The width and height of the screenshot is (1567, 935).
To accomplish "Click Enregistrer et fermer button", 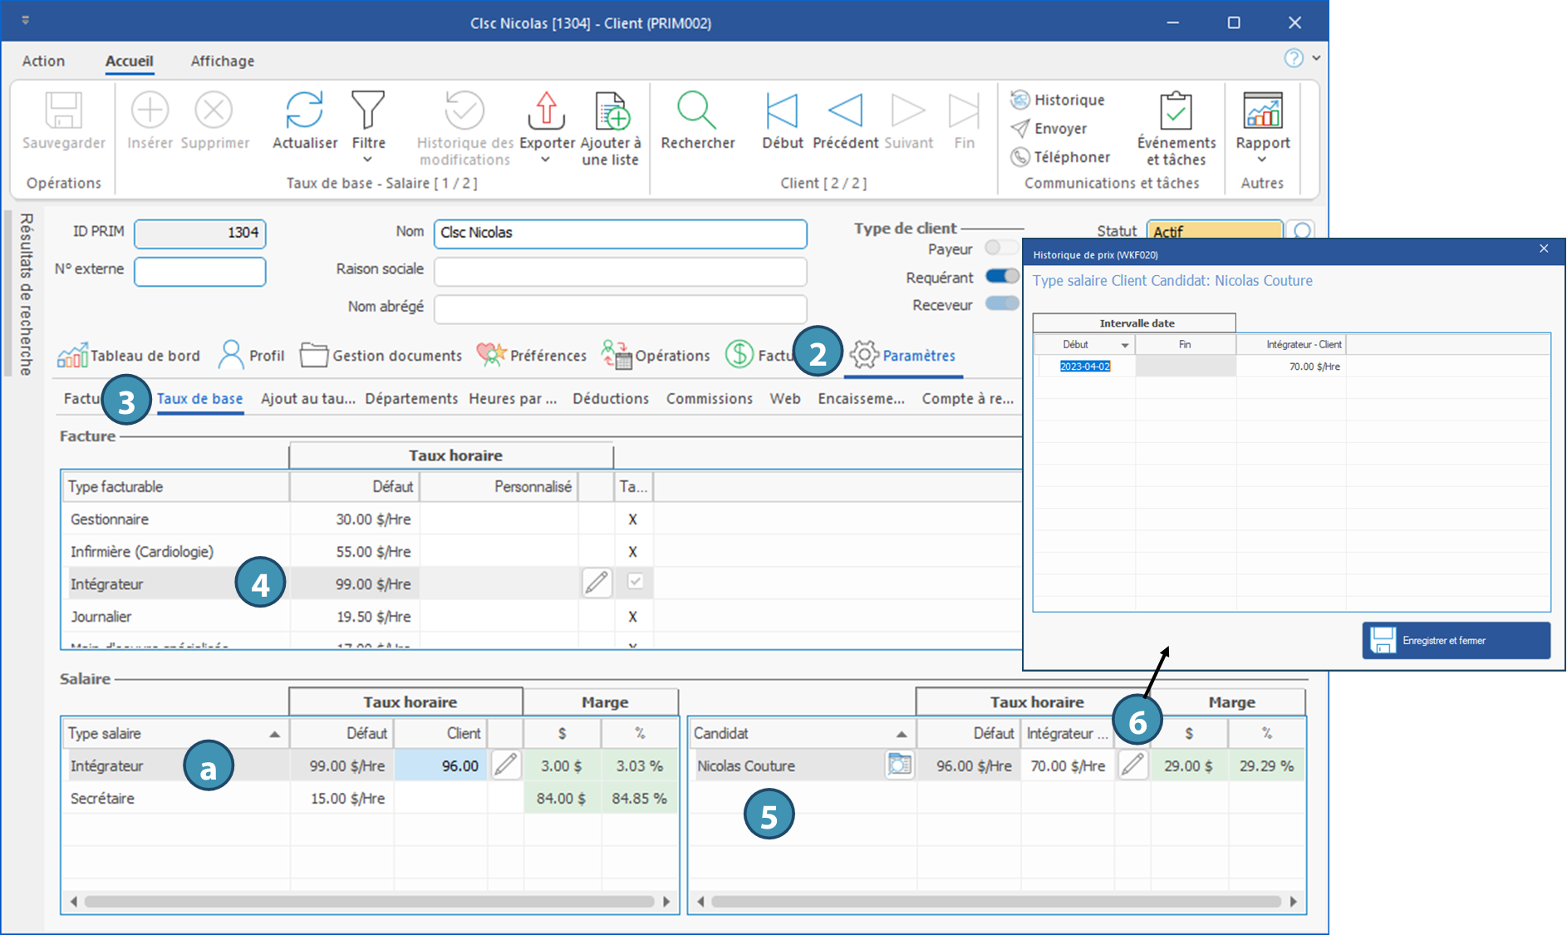I will [x=1456, y=640].
